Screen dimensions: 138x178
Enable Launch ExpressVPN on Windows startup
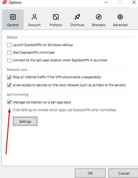point(9,45)
